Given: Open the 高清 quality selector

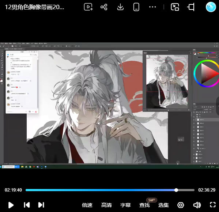Looking at the screenshot, I should (x=106, y=205).
